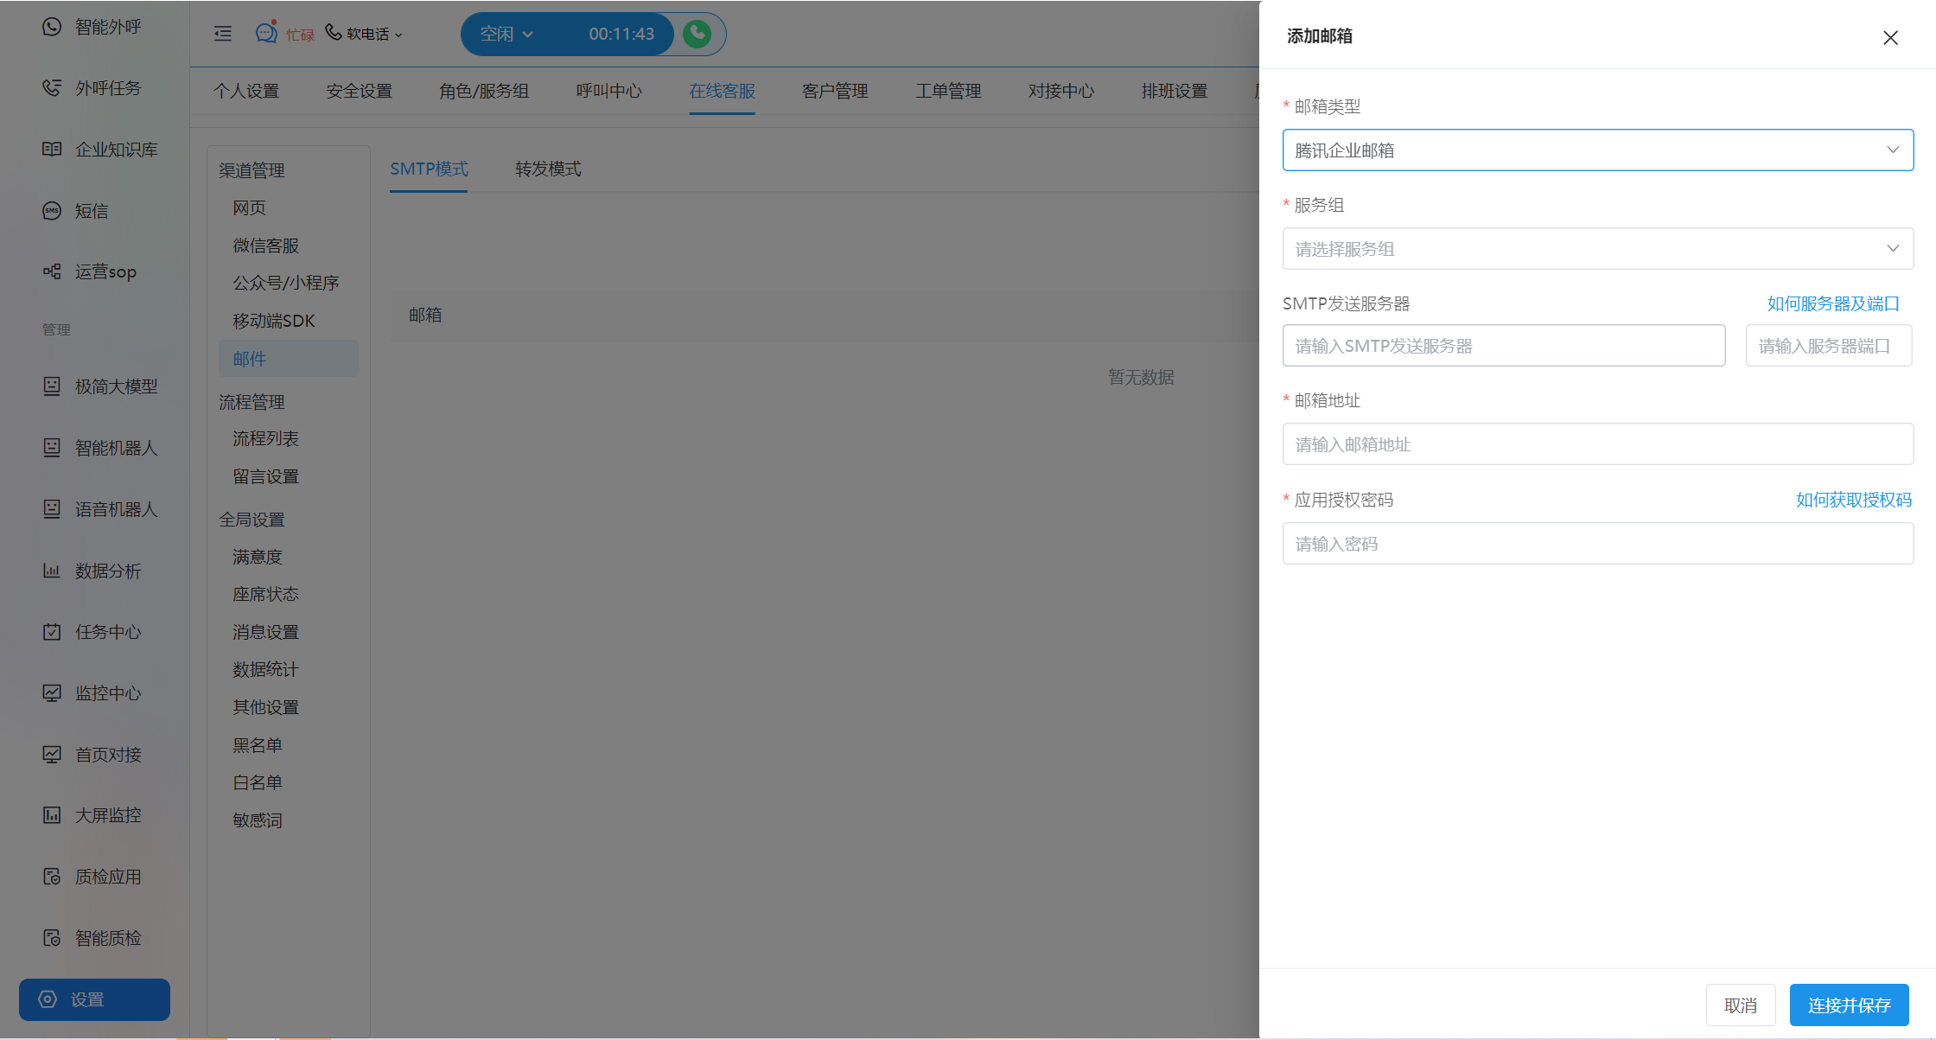Open the 呼叫中心 tab
The width and height of the screenshot is (1936, 1040).
pos(609,91)
